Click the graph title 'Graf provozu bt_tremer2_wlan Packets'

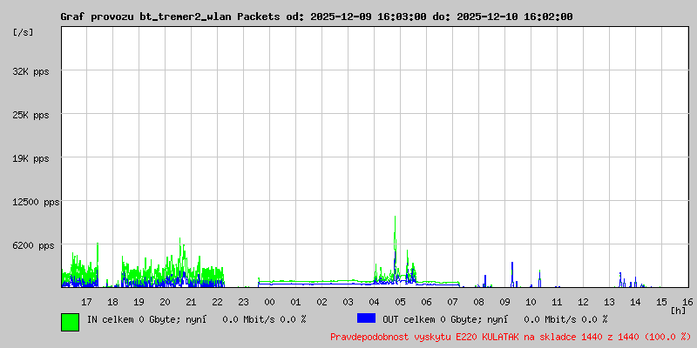click(170, 17)
